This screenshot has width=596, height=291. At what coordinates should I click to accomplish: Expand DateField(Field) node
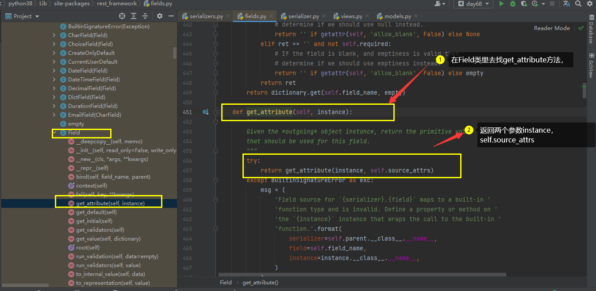(54, 71)
